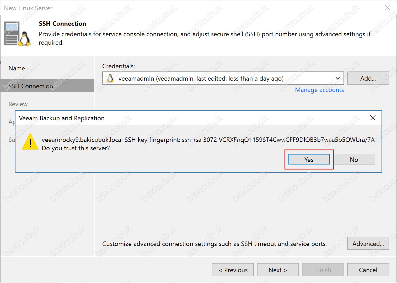Click the veeamadmin credentials entry text

201,79
